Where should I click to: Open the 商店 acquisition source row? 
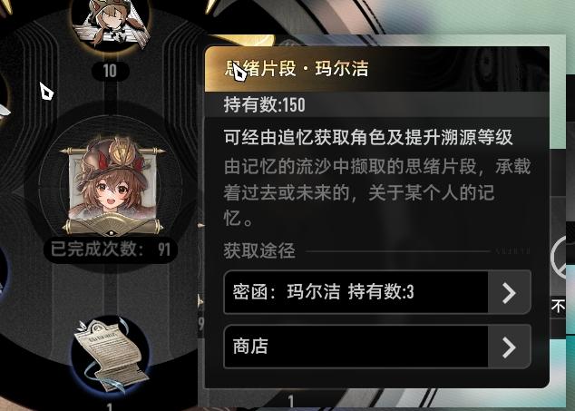[377, 347]
